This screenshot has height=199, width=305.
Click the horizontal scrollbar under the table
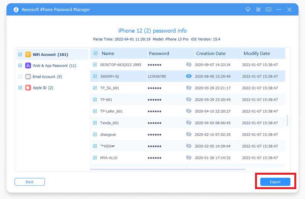pyautogui.click(x=168, y=169)
